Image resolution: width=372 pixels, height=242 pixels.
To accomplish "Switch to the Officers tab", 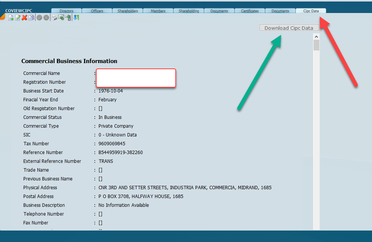I will [97, 11].
